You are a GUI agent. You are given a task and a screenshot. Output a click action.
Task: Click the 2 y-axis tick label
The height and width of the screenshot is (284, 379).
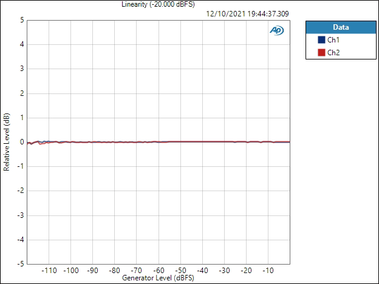[x=22, y=93]
